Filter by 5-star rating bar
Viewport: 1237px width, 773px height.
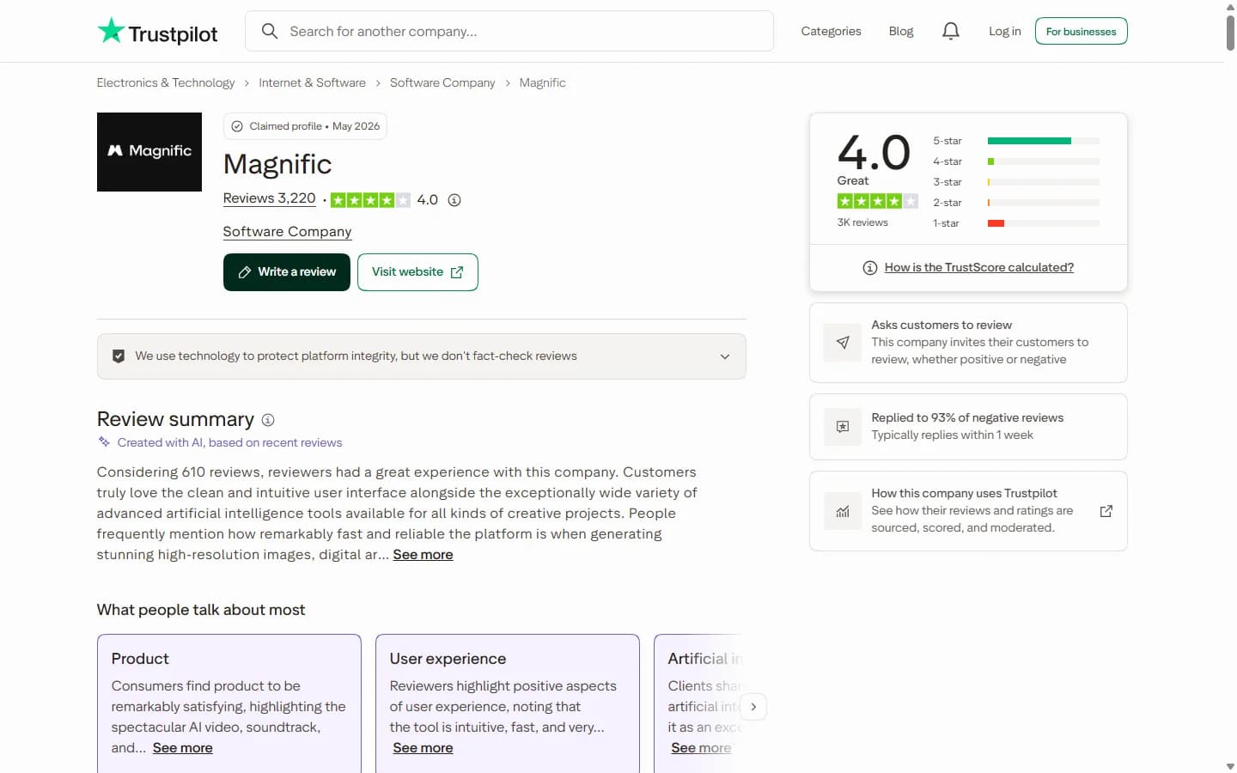(x=1043, y=141)
